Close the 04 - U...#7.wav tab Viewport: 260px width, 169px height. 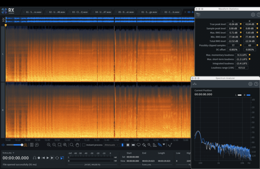(93, 12)
